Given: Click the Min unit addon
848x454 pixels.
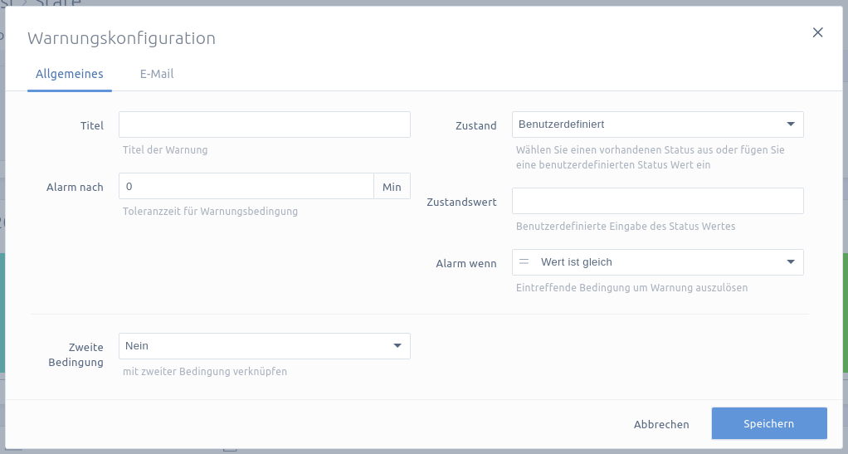Looking at the screenshot, I should click(x=392, y=186).
